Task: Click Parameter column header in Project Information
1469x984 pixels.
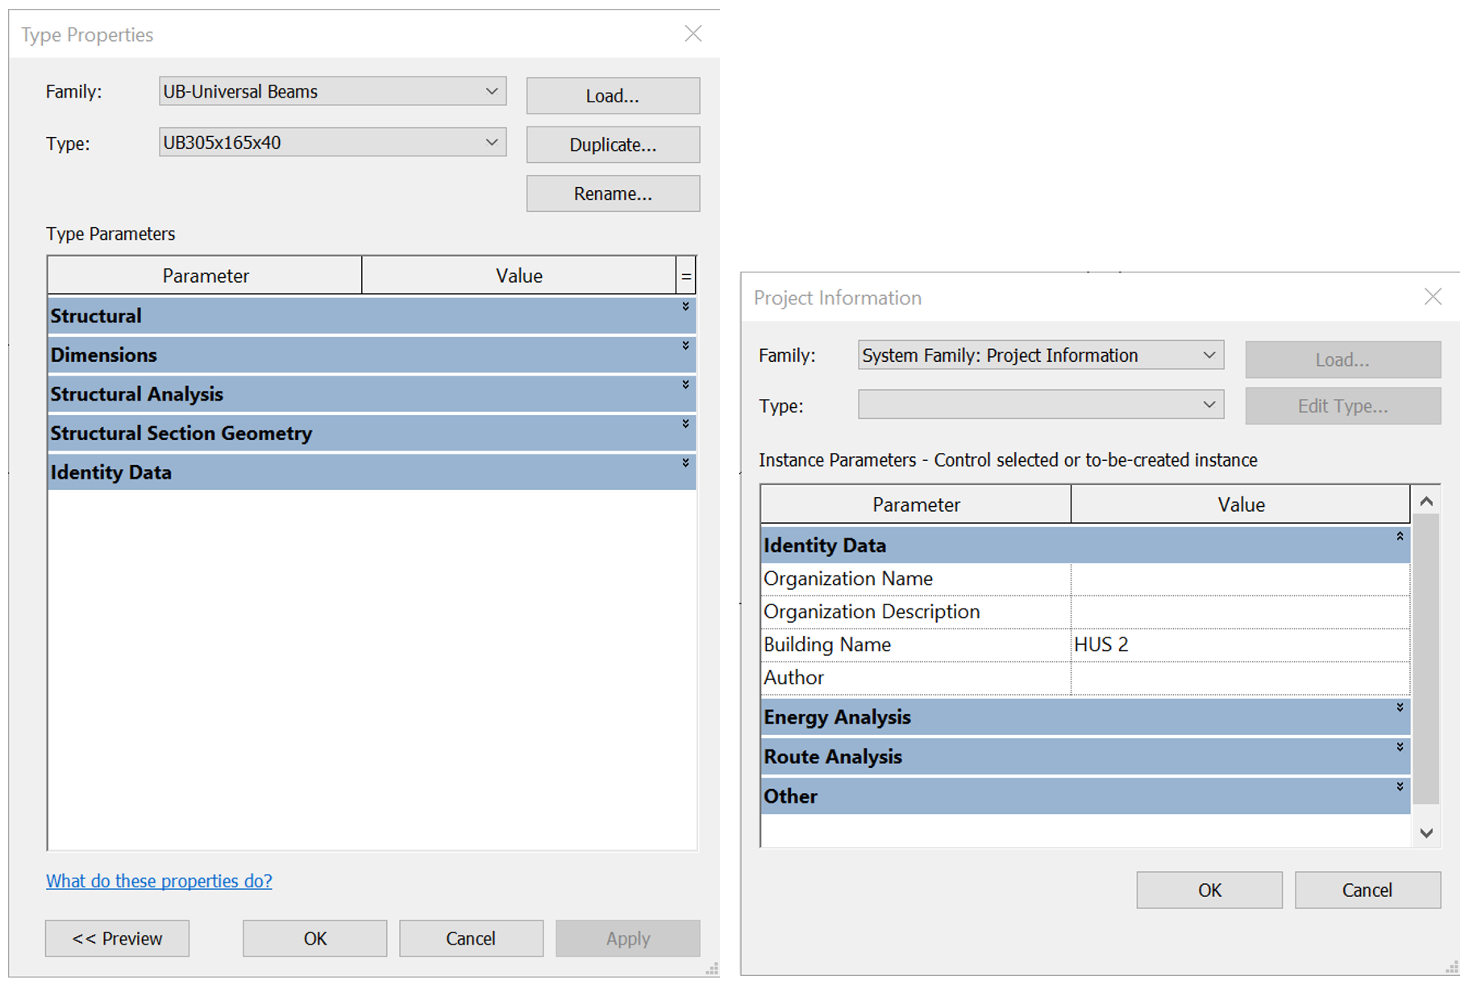Action: pos(916,504)
